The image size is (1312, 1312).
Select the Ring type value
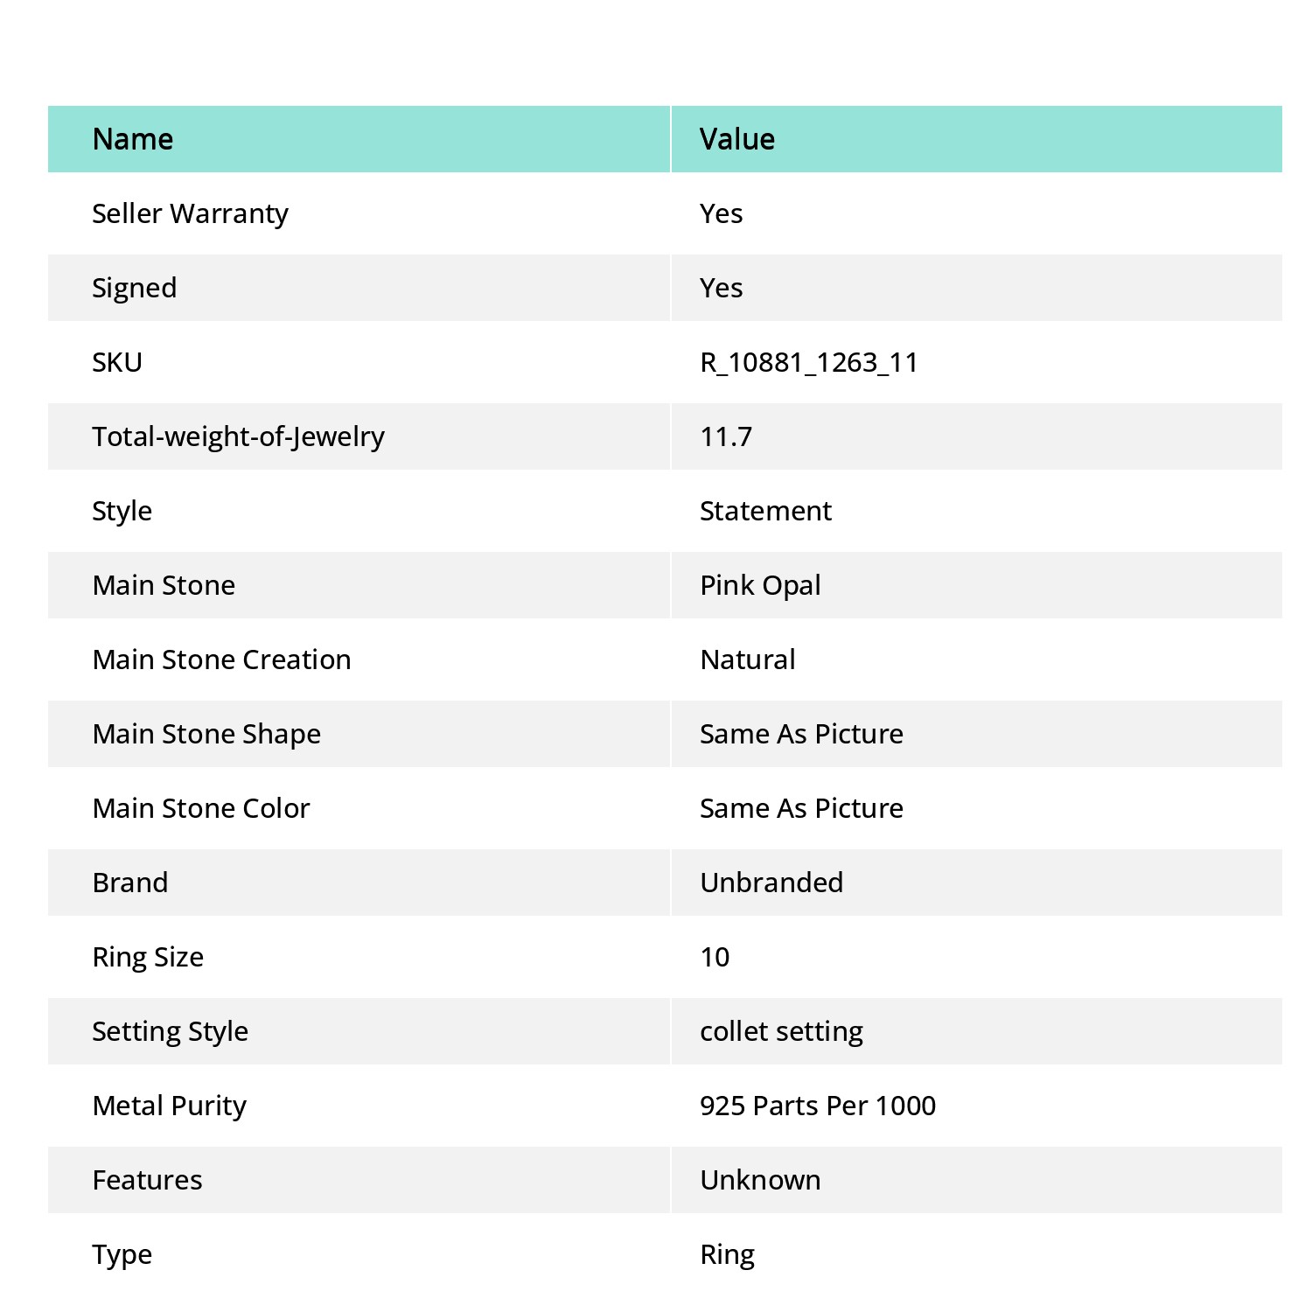[727, 1254]
